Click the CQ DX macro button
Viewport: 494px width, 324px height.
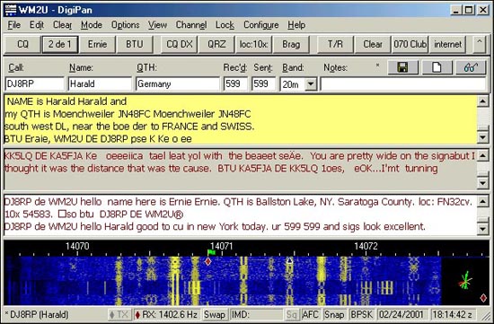(x=180, y=44)
